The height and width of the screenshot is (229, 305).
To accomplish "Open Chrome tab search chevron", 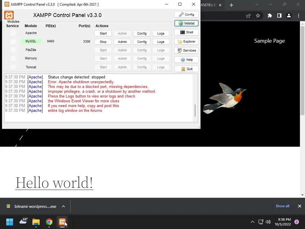I will [x=257, y=4].
